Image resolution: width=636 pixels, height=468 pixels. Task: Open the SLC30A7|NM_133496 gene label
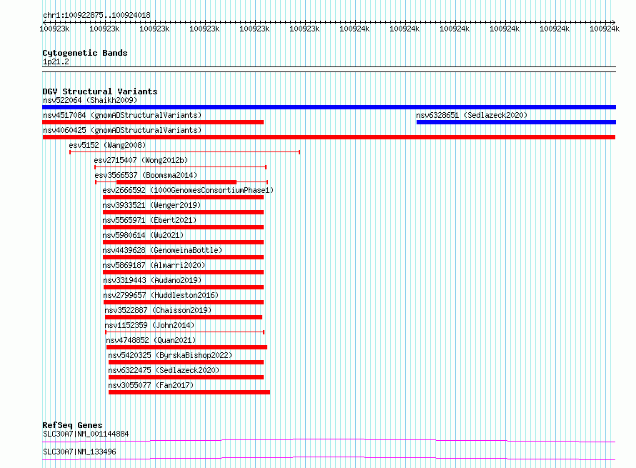point(79,452)
